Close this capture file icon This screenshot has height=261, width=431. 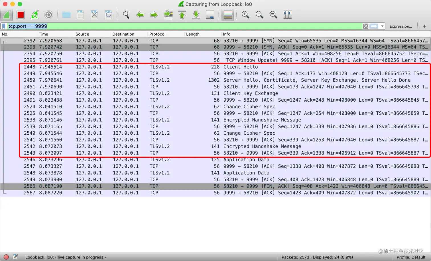[x=94, y=15]
